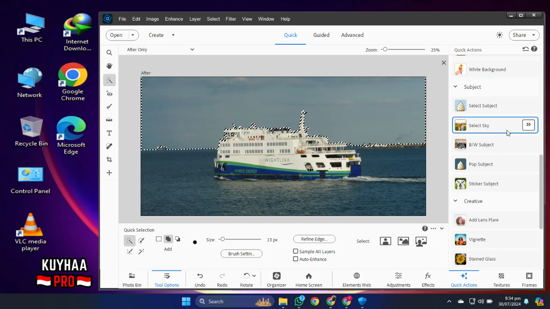550x309 pixels.
Task: Set selection mode to Add
Action: [168, 239]
